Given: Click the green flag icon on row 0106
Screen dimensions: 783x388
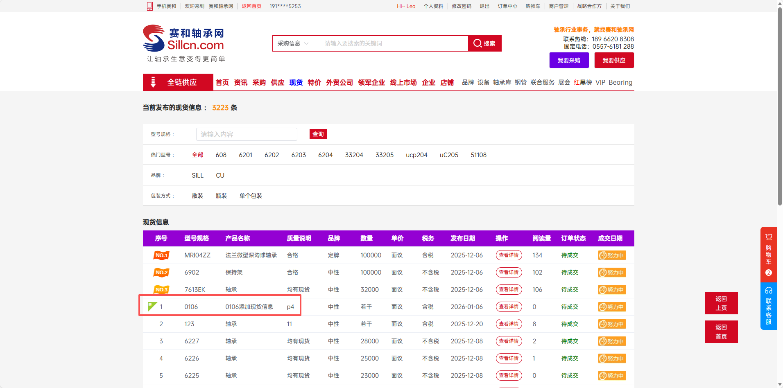Looking at the screenshot, I should point(152,307).
